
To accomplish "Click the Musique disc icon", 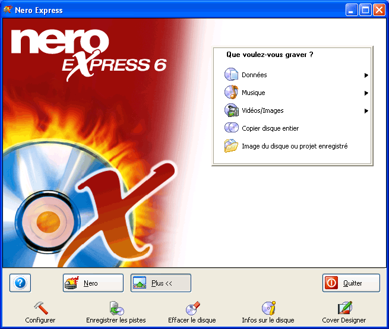I will 231,93.
